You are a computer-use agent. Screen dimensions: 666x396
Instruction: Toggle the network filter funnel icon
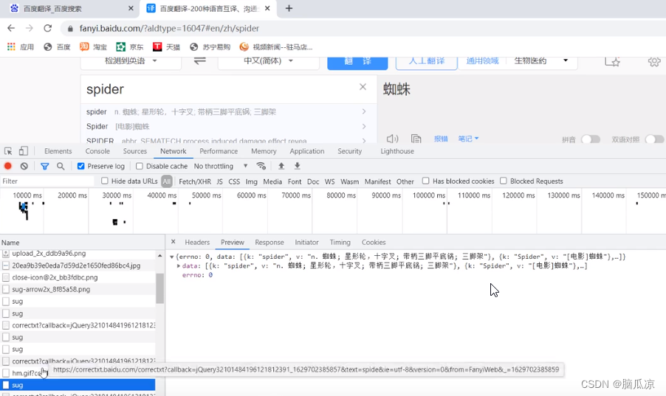(44, 167)
